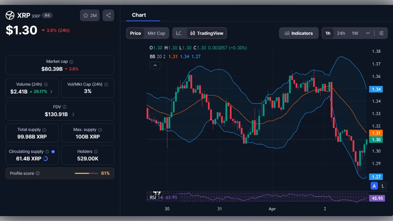Toggle auto scale A button
The width and height of the screenshot is (393, 221).
point(374,186)
